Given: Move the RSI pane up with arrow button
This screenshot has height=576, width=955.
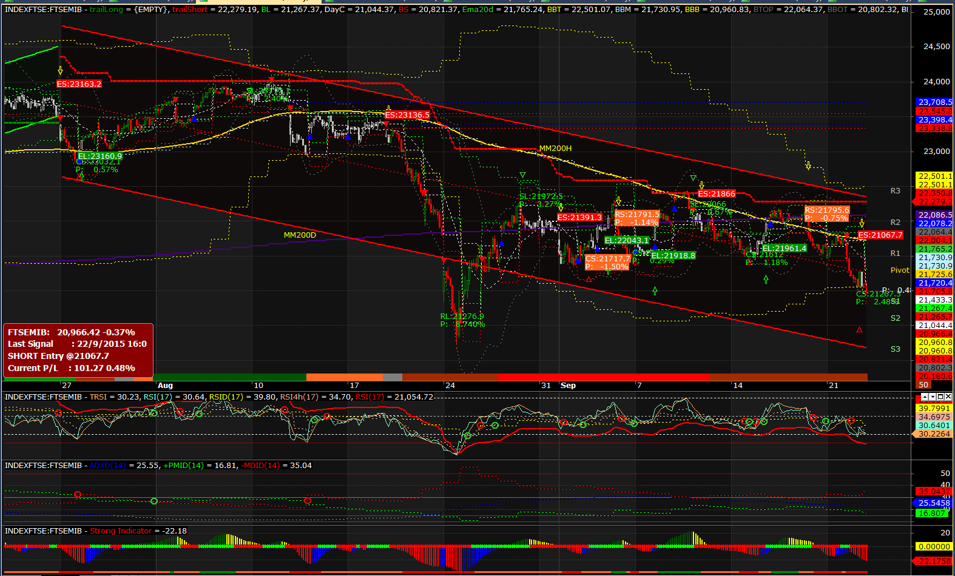Looking at the screenshot, I should point(925,397).
